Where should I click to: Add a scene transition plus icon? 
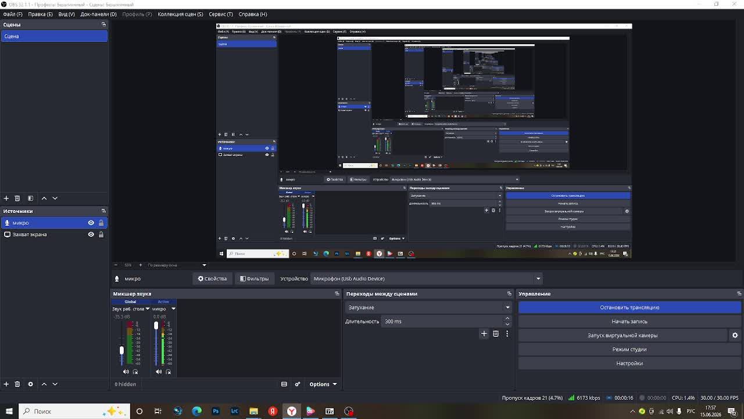484,333
